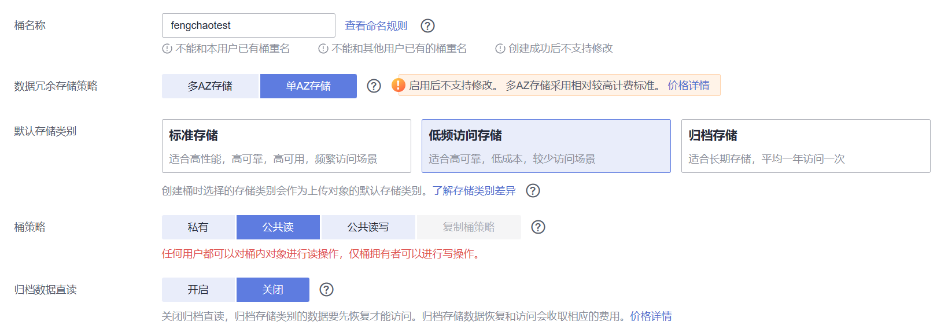937x325 pixels.
Task: Click info icon before 不能和本用户已有桶重名
Action: [x=167, y=49]
